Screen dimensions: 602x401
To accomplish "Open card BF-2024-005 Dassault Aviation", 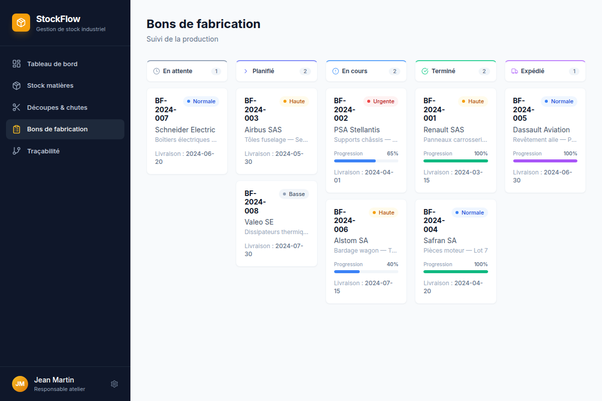I will pyautogui.click(x=545, y=140).
